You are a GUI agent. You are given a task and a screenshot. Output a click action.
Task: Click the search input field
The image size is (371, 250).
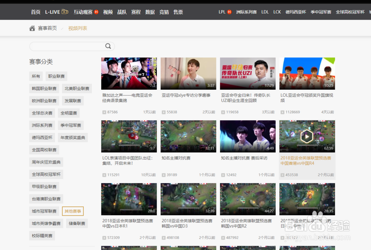coord(72,46)
